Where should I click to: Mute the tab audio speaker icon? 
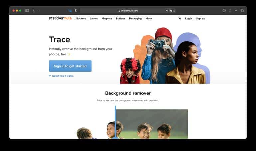tap(167, 11)
